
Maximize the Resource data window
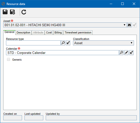[122, 4]
